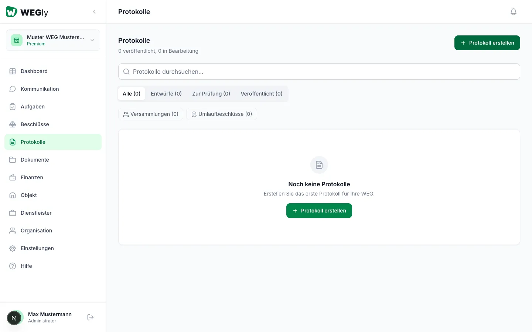The image size is (532, 332).
Task: Open the Finanzen section
Action: coord(32,177)
